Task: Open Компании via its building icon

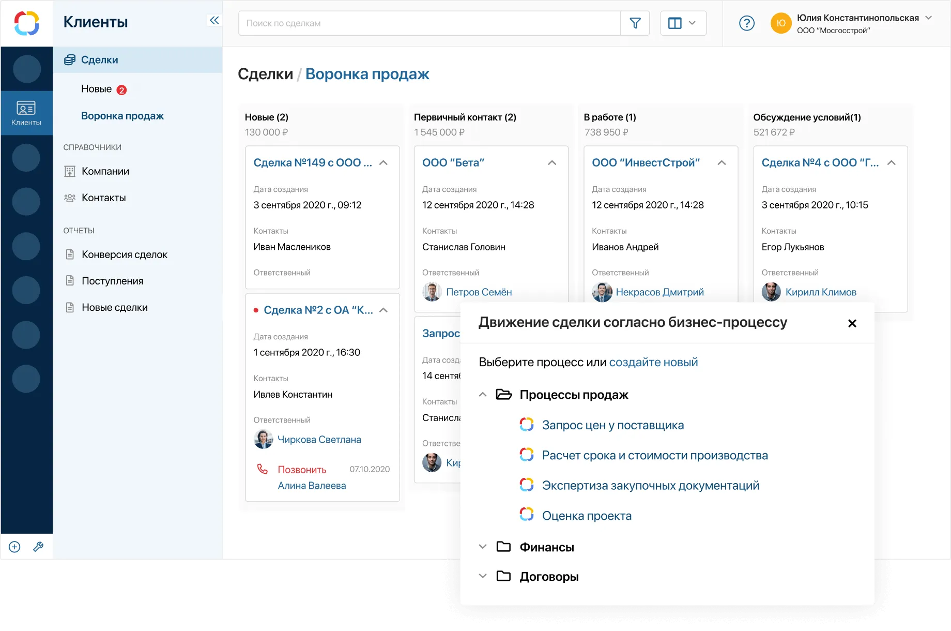Action: point(70,171)
